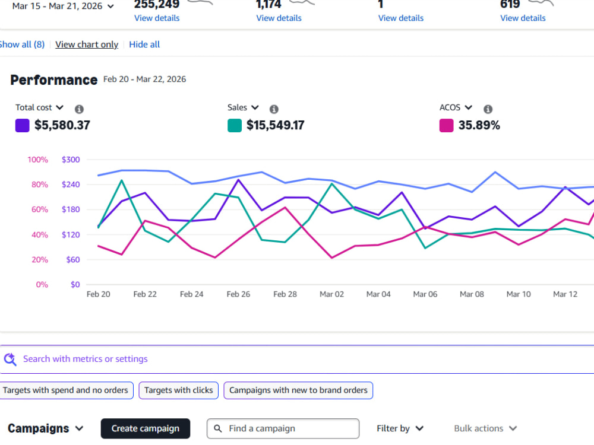Click the Mar 08 axis label
Viewport: 594px width, 445px height.
(x=472, y=294)
